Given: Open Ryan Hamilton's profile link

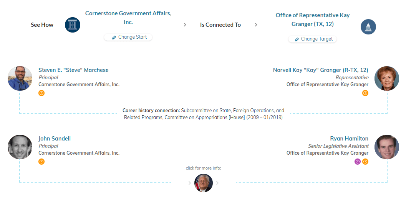Looking at the screenshot, I should 349,139.
